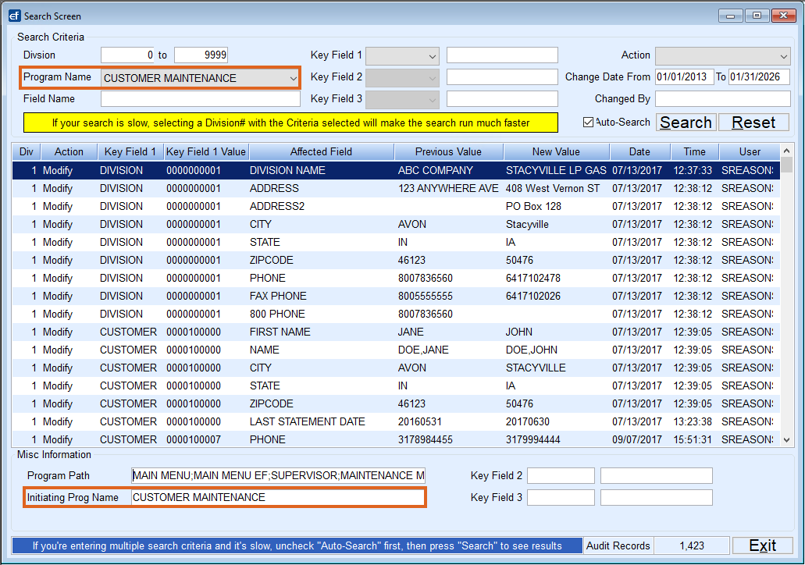805x565 pixels.
Task: Click the Division range end field showing 9999
Action: coord(201,55)
